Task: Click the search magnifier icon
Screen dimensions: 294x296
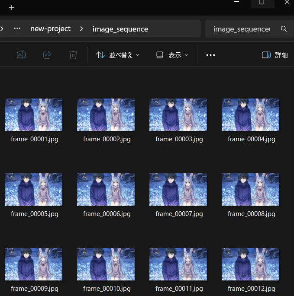Action: [x=284, y=29]
